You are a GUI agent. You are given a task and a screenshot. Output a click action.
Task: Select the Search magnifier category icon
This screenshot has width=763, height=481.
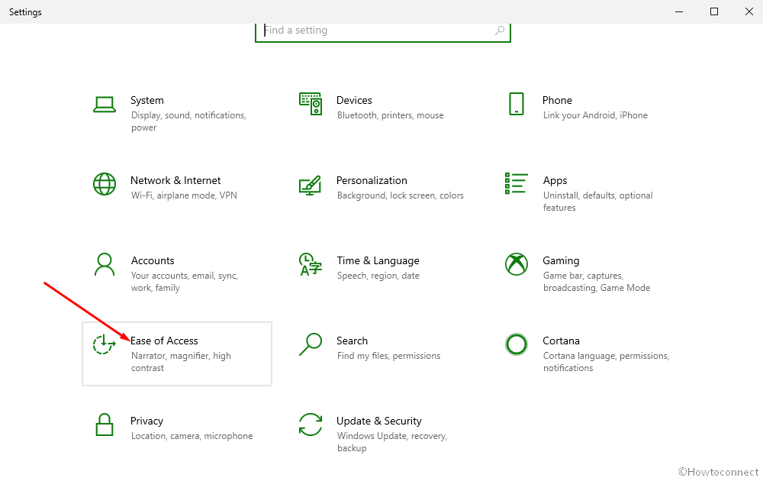coord(311,344)
